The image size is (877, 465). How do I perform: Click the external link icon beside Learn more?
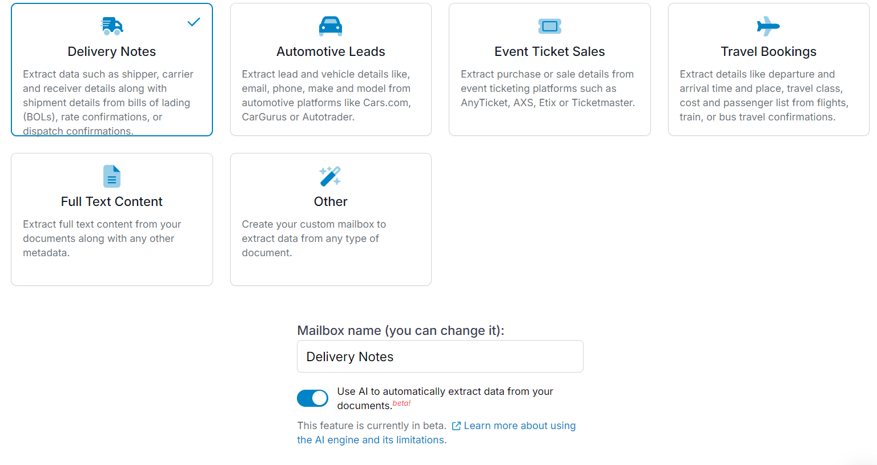pyautogui.click(x=456, y=426)
